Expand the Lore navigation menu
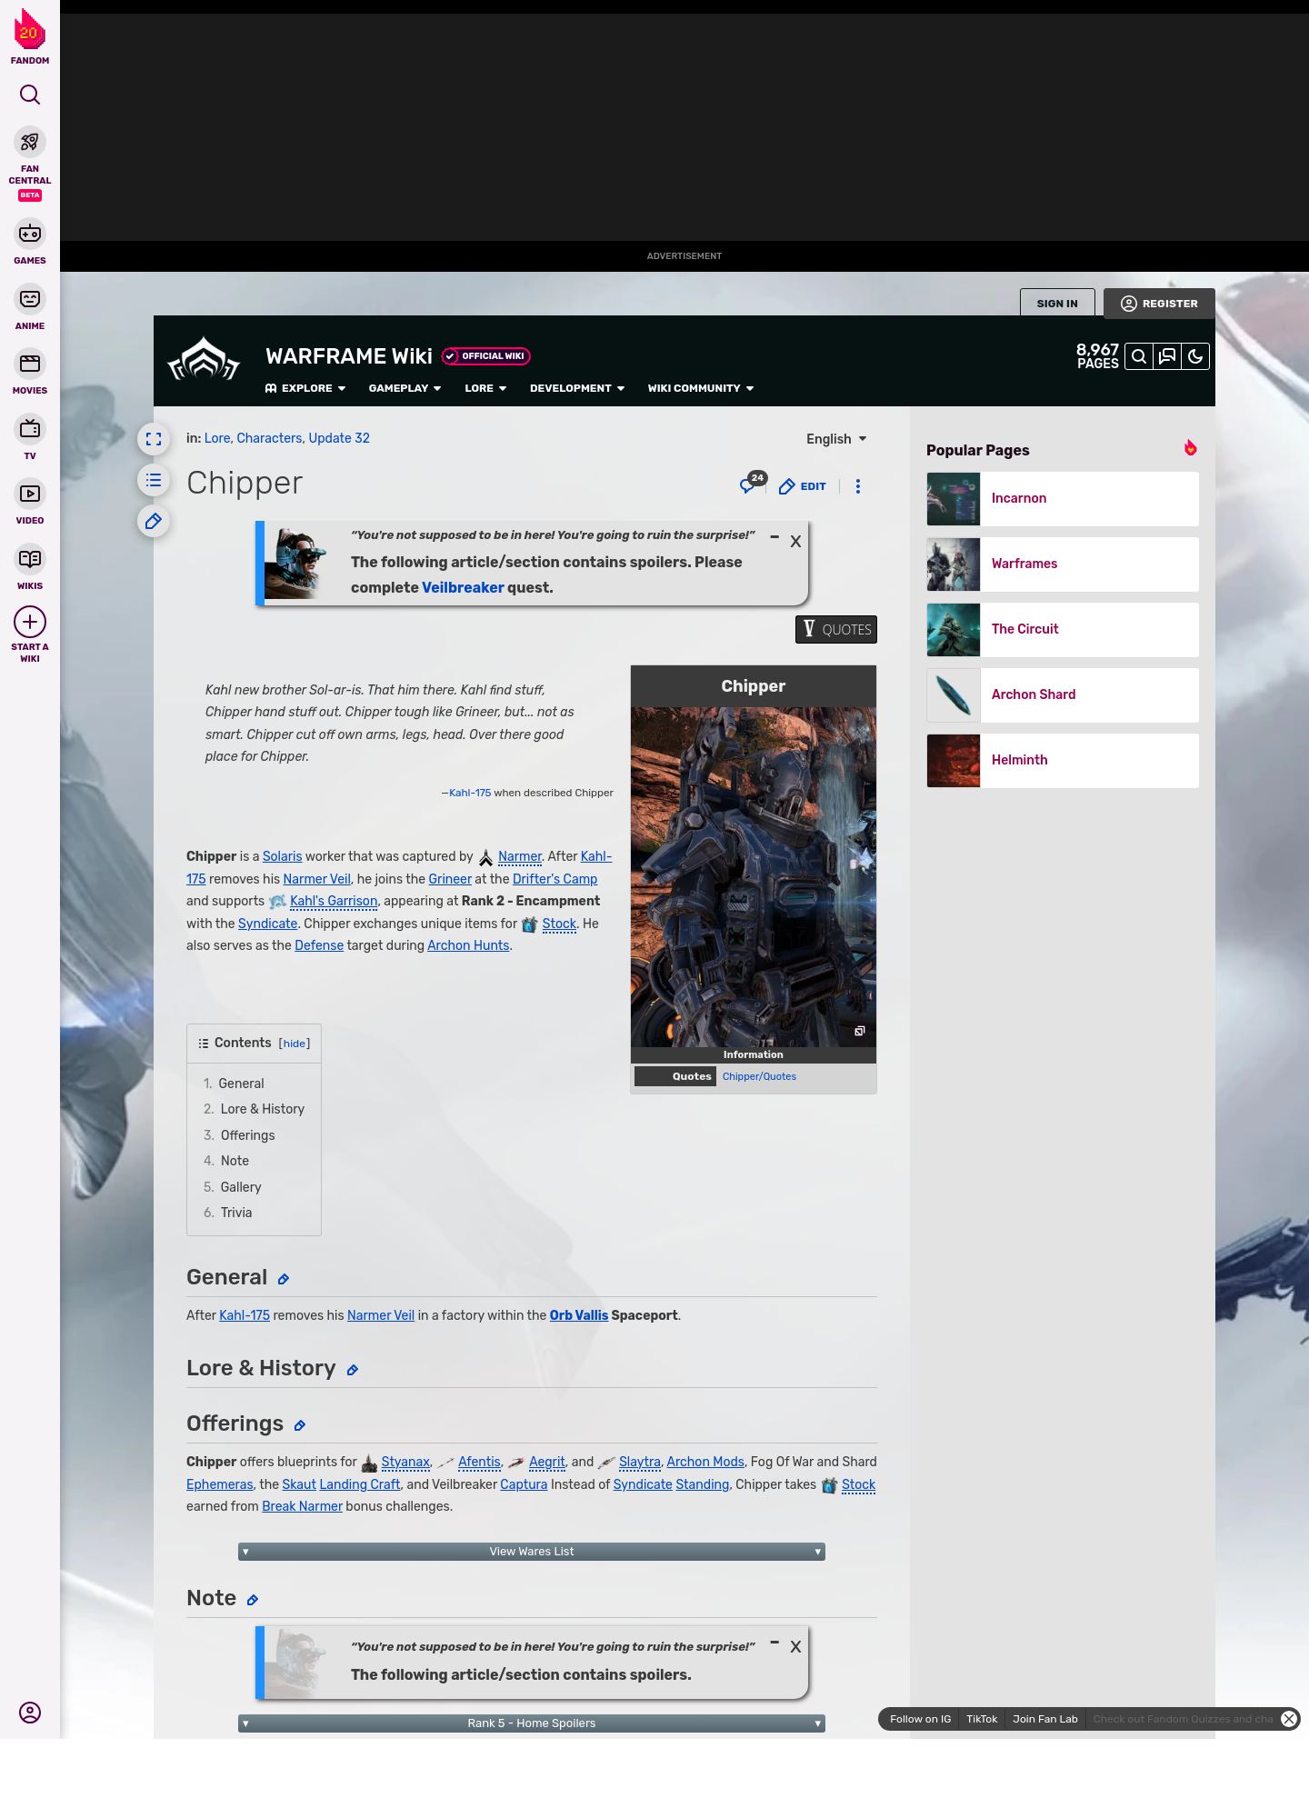The image size is (1309, 1818). 485,388
